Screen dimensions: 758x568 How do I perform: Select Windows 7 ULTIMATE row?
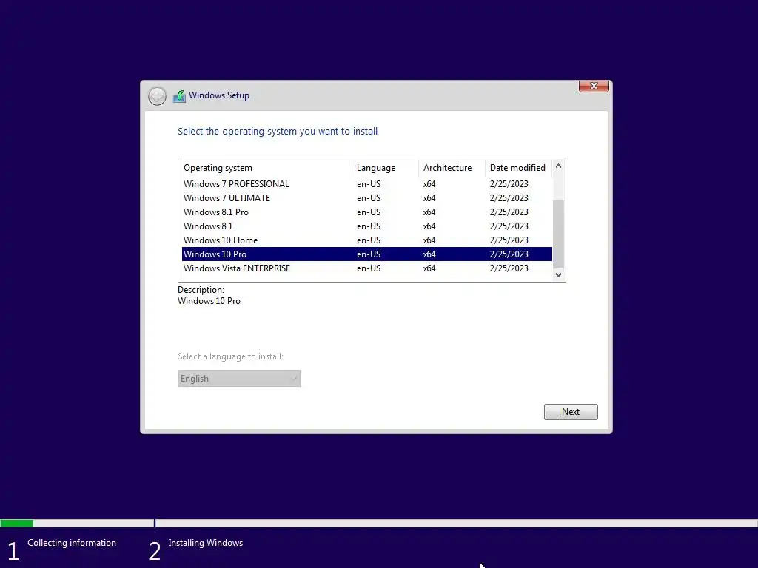coord(367,198)
